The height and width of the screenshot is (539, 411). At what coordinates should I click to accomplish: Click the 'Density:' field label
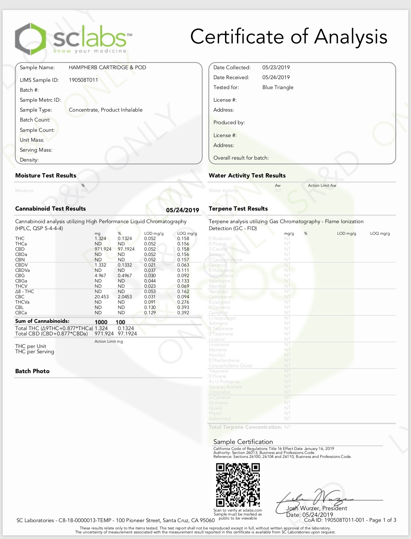pyautogui.click(x=29, y=160)
